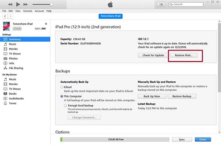
Task: Open the Edit menu
Action: pos(11,11)
